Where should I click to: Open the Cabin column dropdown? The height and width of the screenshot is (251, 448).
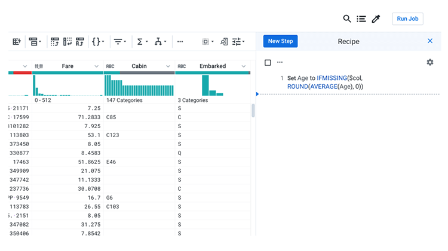167,66
